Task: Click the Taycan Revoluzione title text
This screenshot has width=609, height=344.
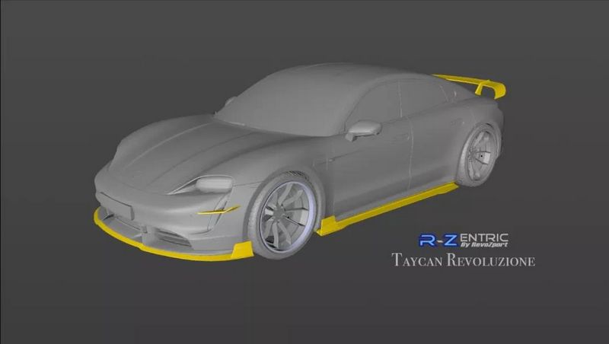Action: click(x=463, y=261)
